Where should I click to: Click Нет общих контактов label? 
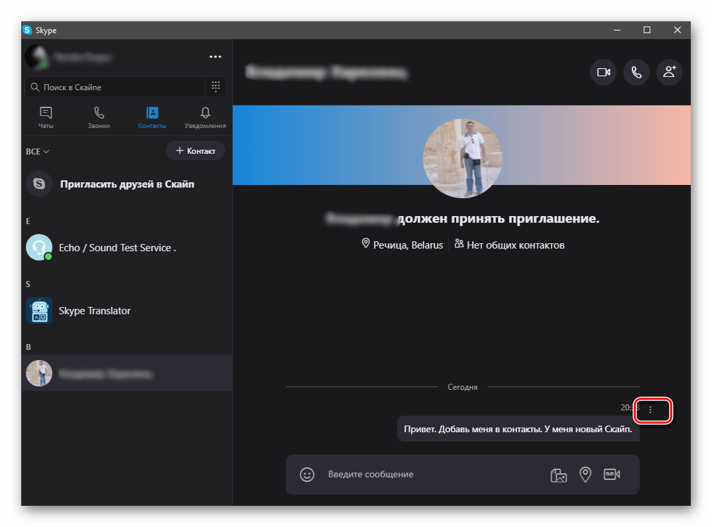point(515,245)
